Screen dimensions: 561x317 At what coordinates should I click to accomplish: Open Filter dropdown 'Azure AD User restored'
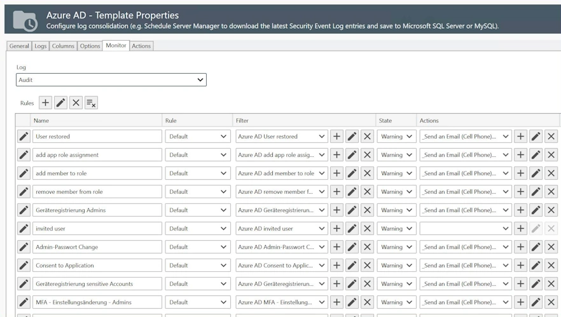[282, 136]
